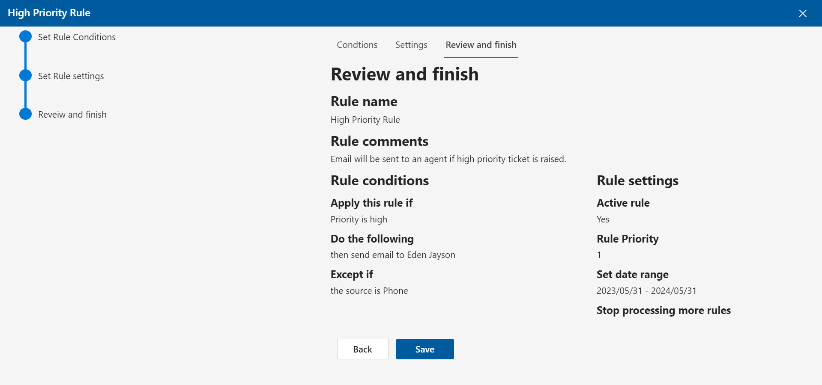The height and width of the screenshot is (385, 822).
Task: Select the Set Rule Conditions step label
Action: pyautogui.click(x=77, y=37)
